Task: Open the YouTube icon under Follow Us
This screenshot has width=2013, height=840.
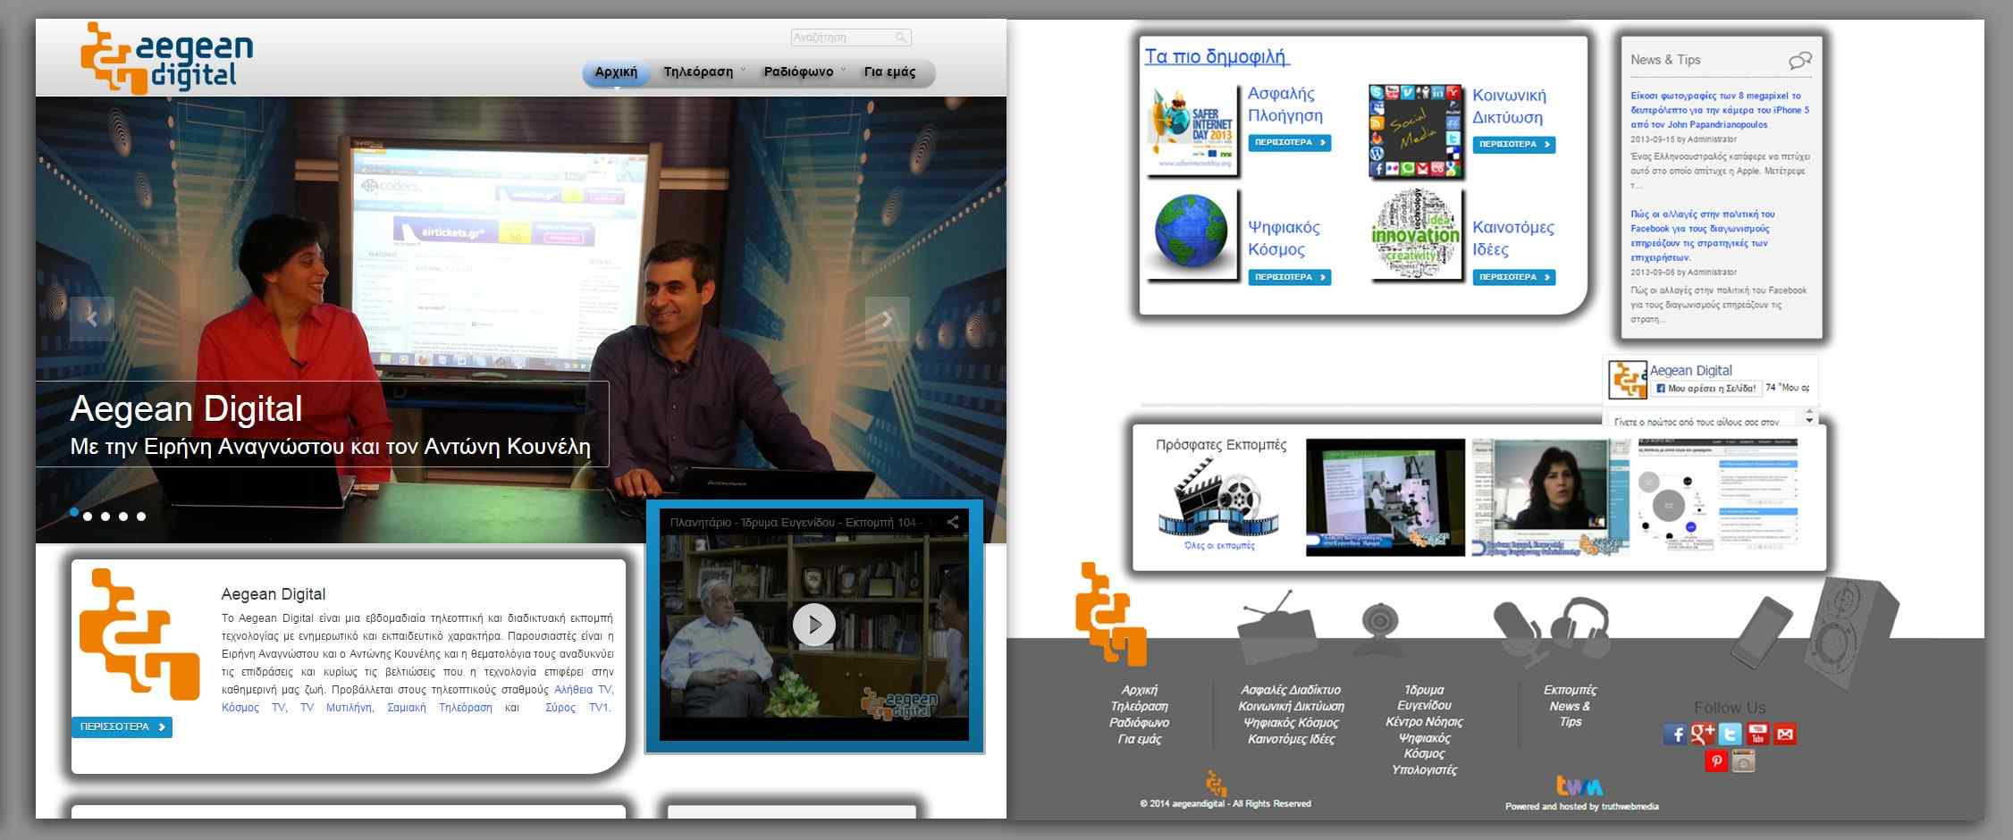Action: (1757, 735)
